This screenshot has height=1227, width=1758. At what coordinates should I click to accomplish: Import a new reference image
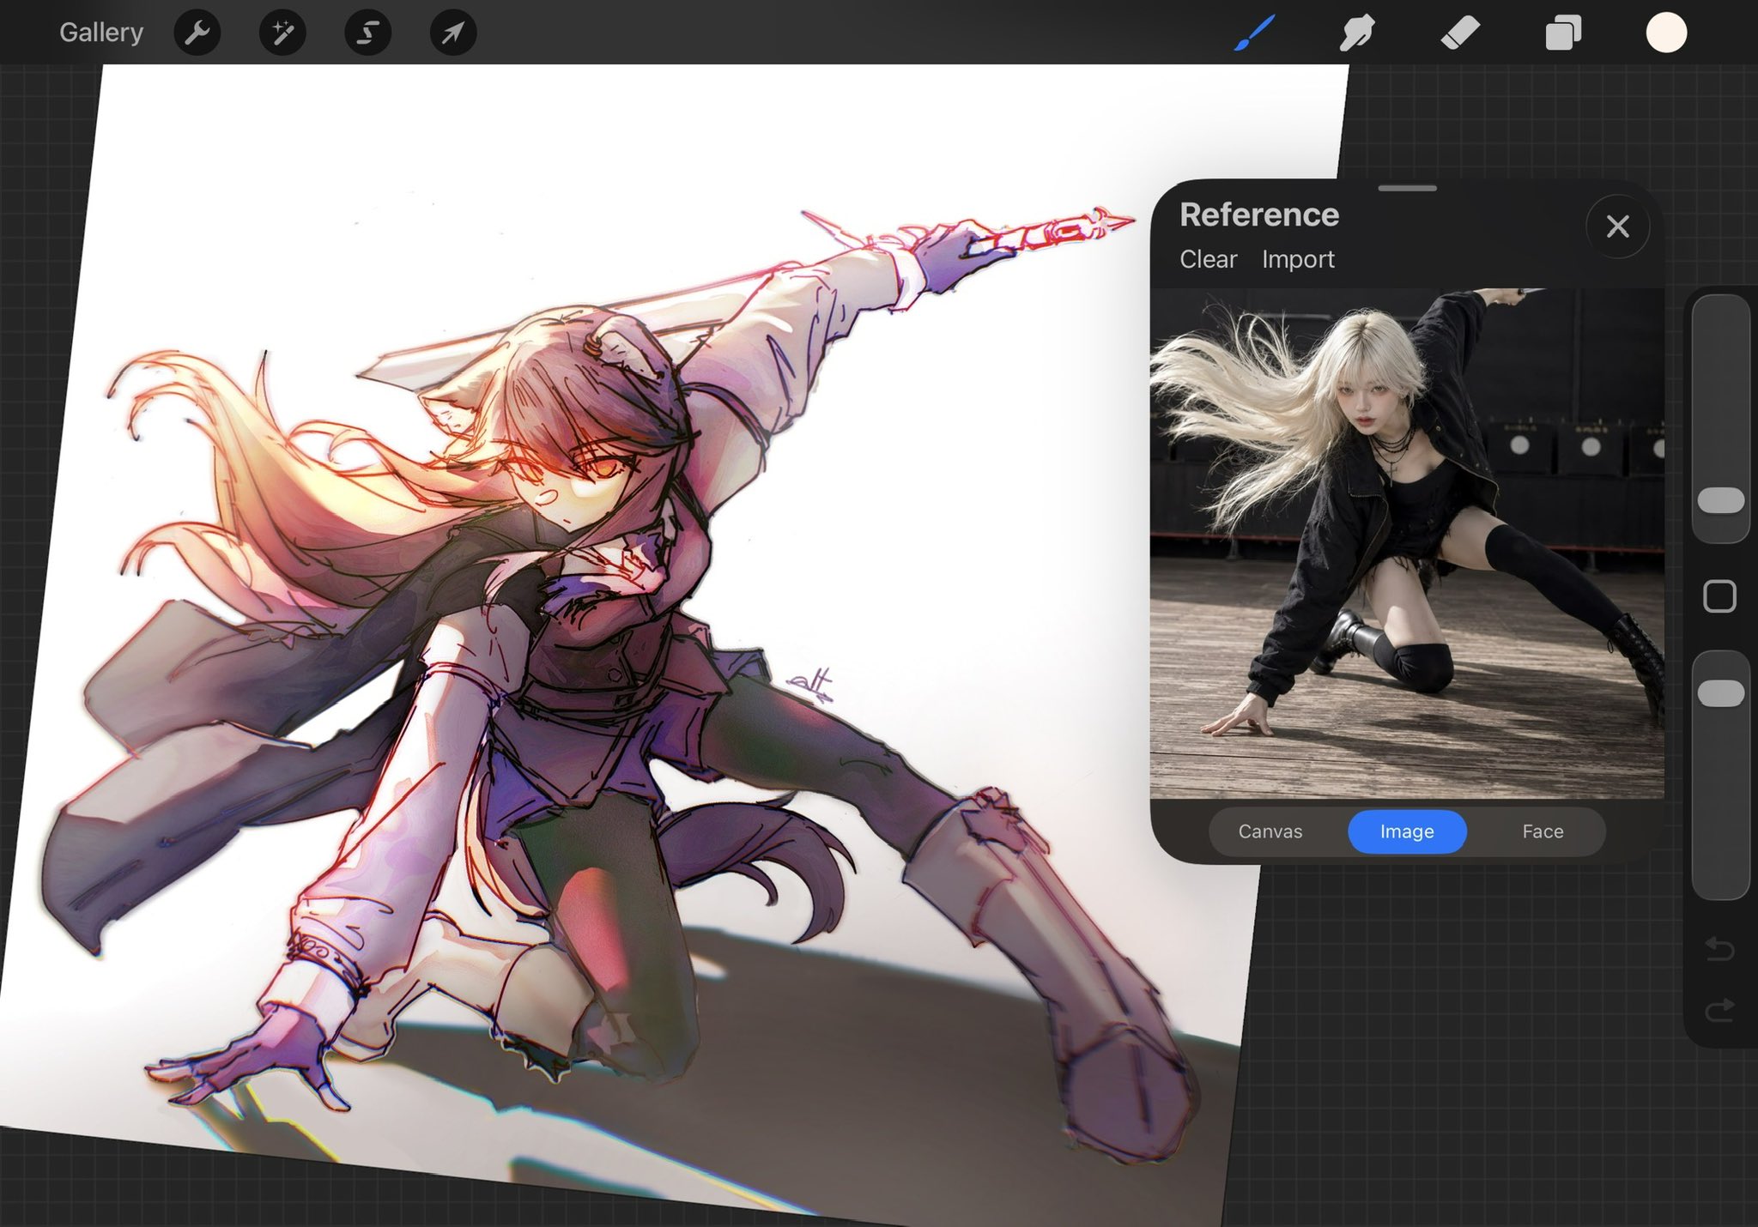1298,259
